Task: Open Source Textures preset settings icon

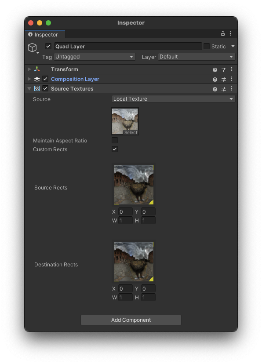Action: point(223,89)
